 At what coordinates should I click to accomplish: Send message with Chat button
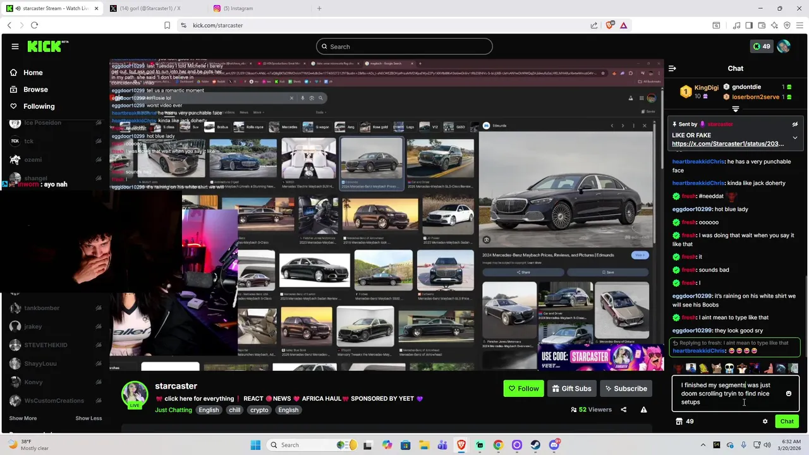787,422
